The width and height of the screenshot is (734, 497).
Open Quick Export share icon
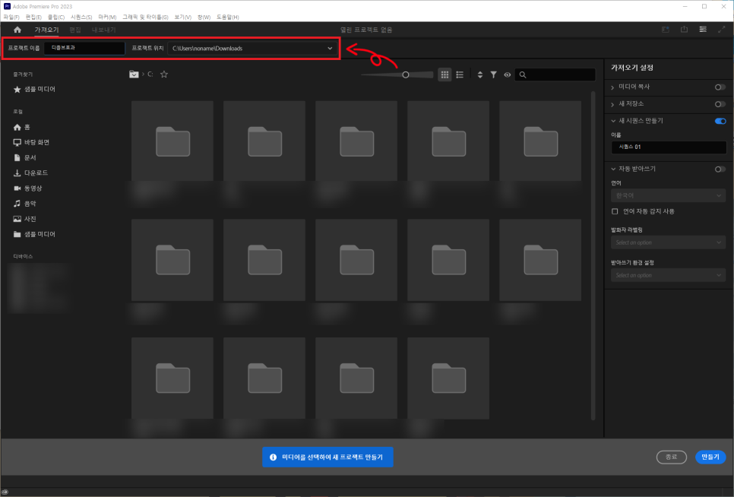pyautogui.click(x=684, y=30)
